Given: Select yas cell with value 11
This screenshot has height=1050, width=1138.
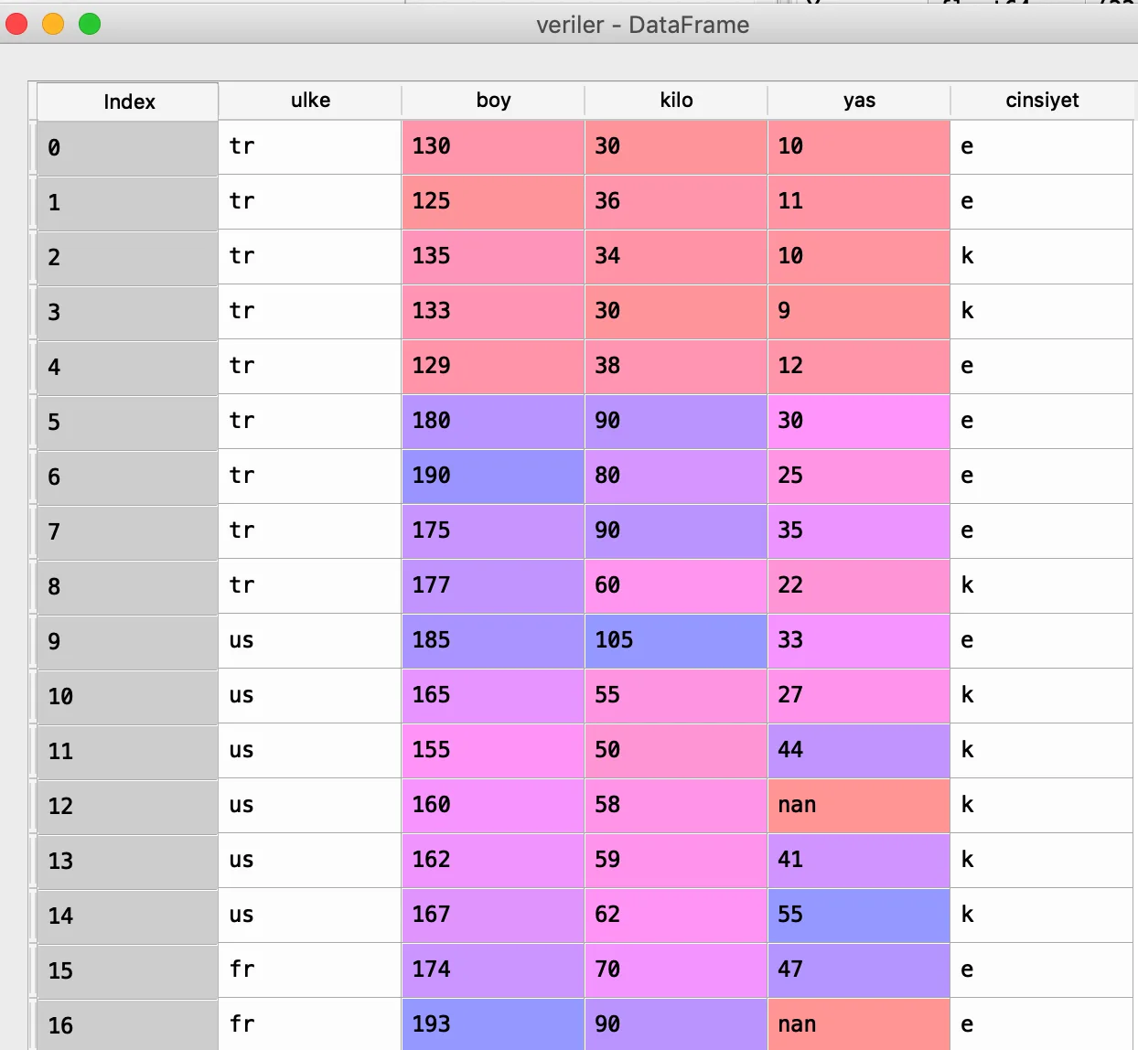Looking at the screenshot, I should click(x=859, y=202).
